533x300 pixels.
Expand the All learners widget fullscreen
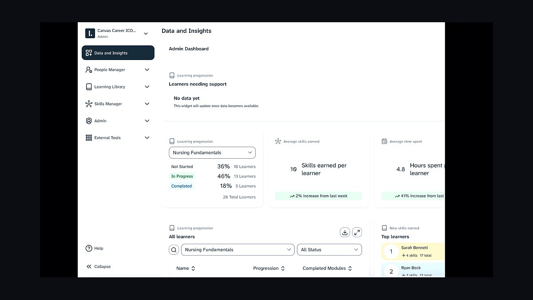(x=357, y=232)
